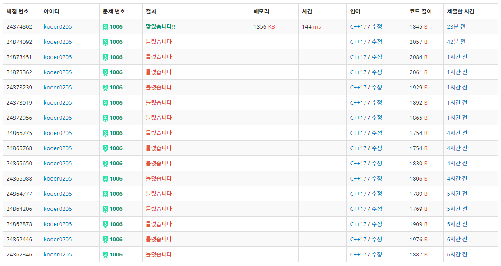
Task: Open C++17 source of submission 24865088
Action: click(x=358, y=179)
